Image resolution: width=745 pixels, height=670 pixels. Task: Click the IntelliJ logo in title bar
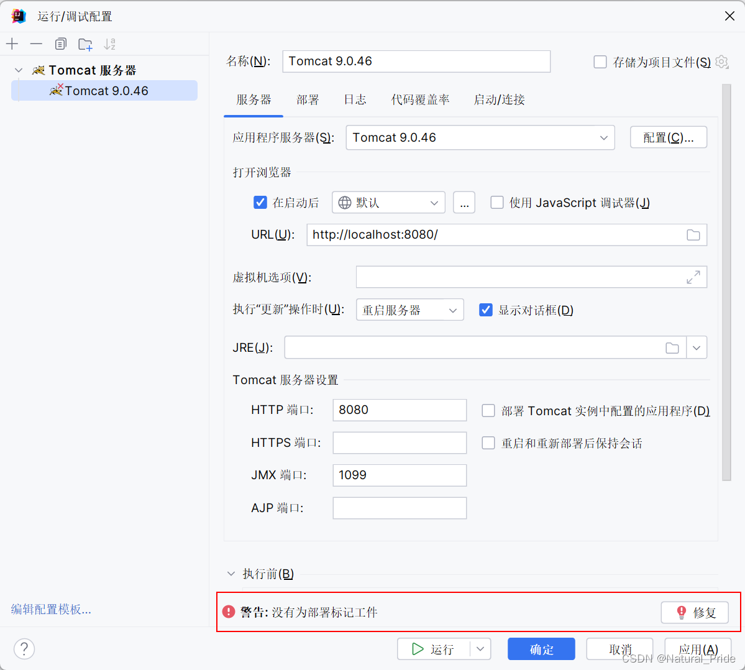point(19,16)
